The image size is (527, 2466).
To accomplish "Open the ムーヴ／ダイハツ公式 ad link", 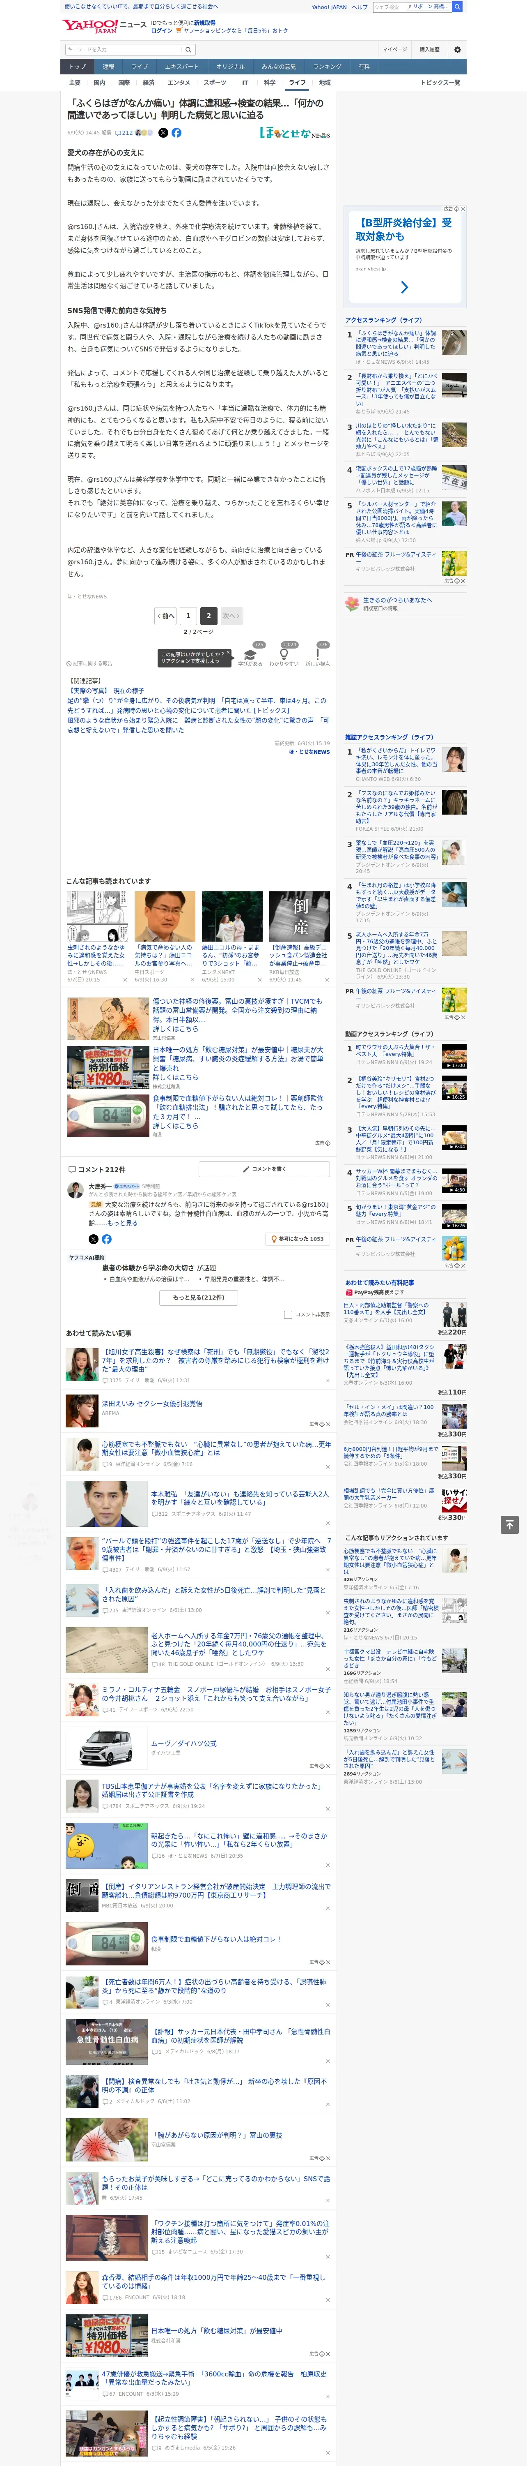I will pos(183,1743).
